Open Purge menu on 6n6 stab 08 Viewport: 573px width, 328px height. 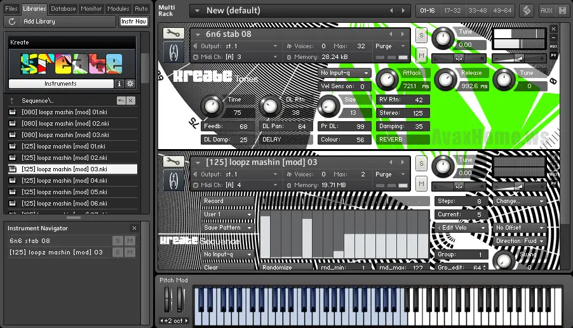390,46
